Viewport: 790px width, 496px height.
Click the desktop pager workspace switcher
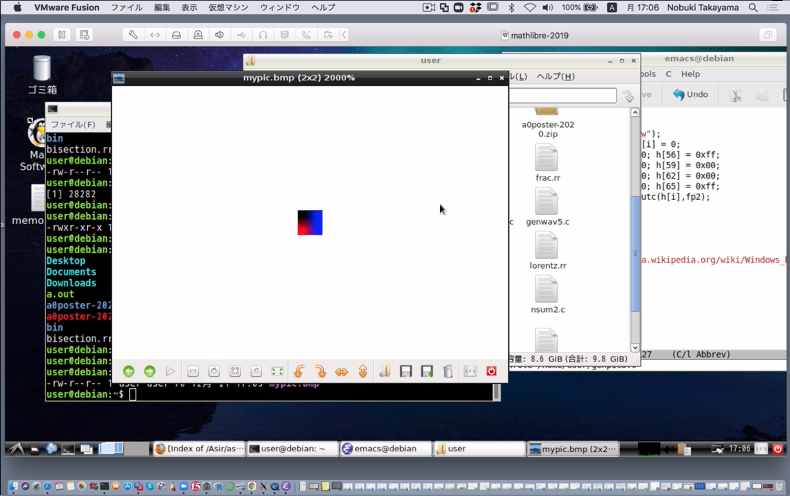click(x=123, y=449)
